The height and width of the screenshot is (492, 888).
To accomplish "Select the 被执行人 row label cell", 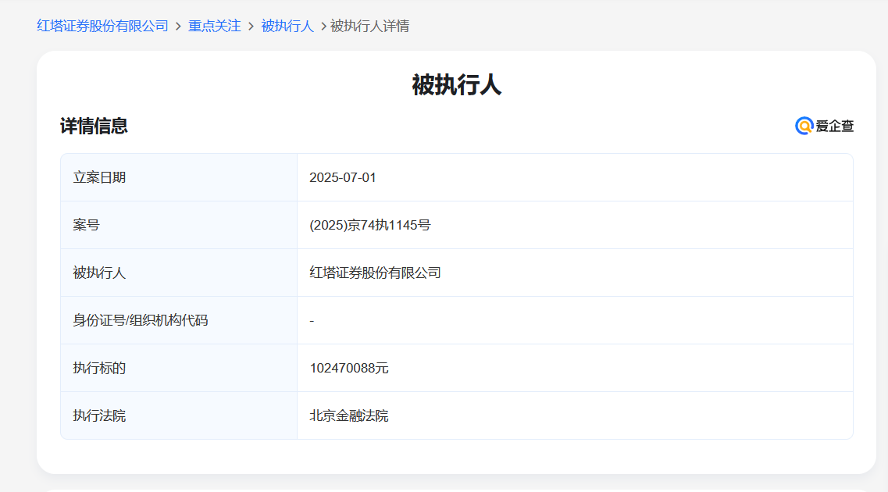I will [179, 273].
